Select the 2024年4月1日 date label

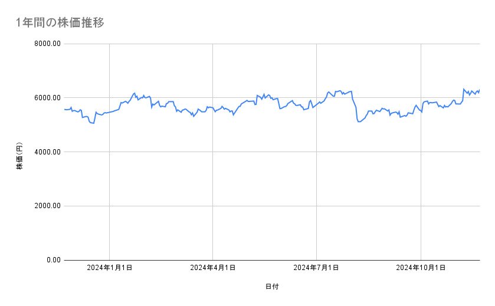click(x=212, y=268)
